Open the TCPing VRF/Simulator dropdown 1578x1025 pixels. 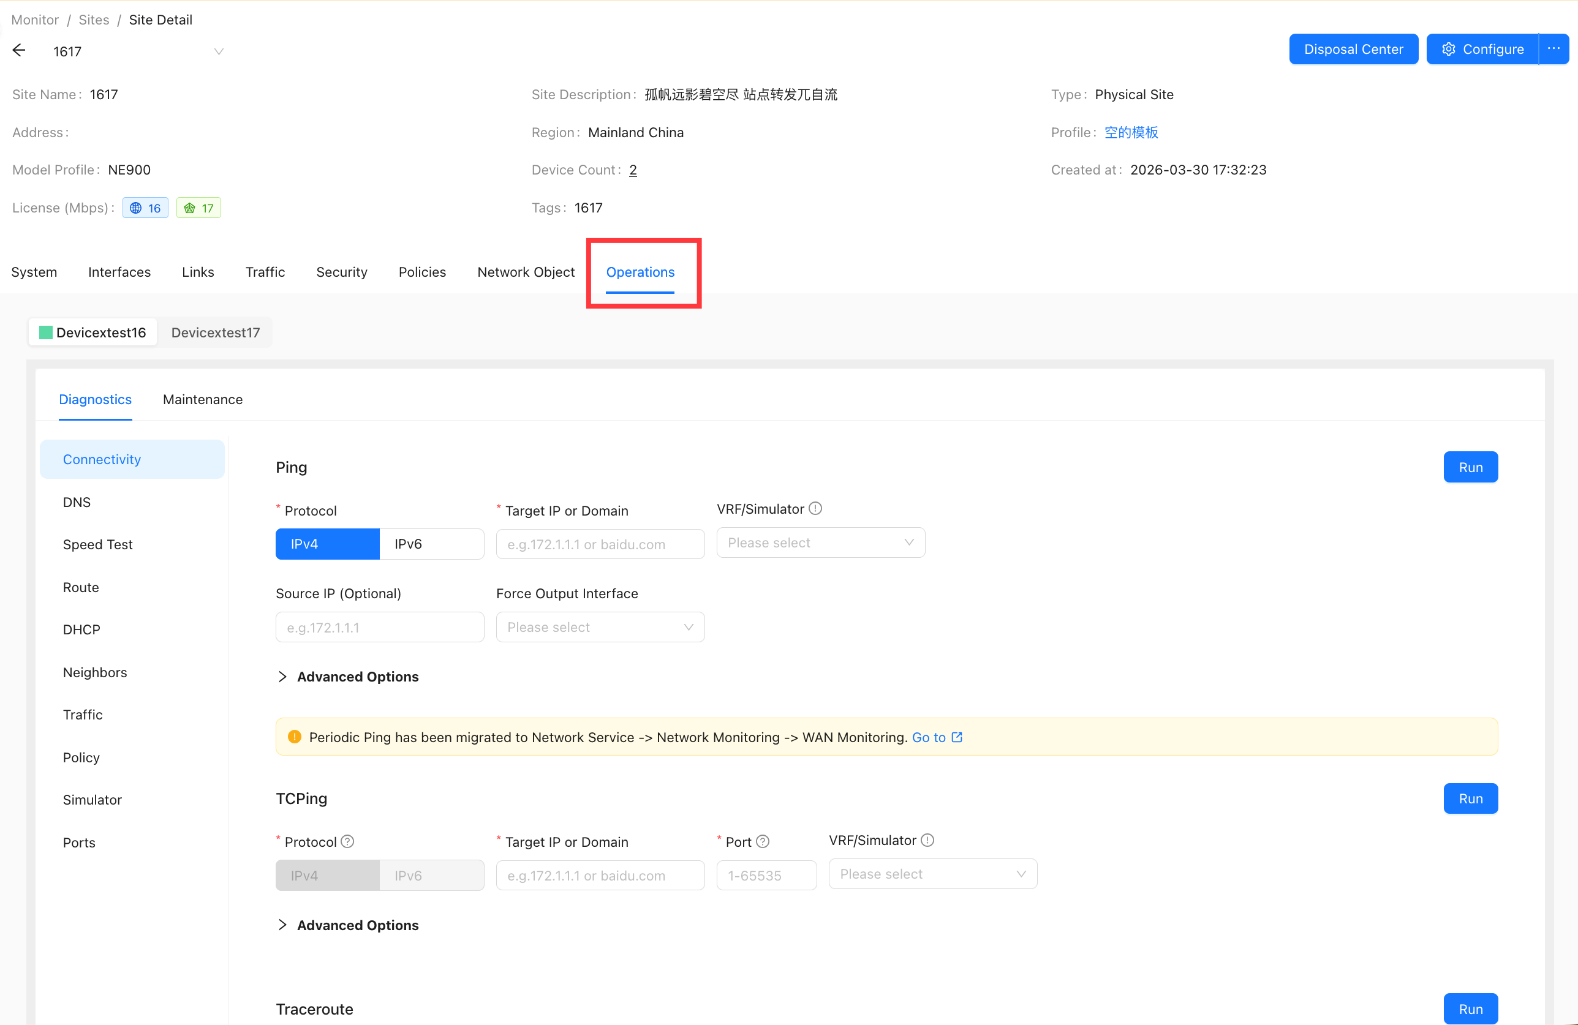[933, 874]
